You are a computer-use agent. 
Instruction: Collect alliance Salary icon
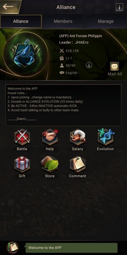tap(77, 137)
